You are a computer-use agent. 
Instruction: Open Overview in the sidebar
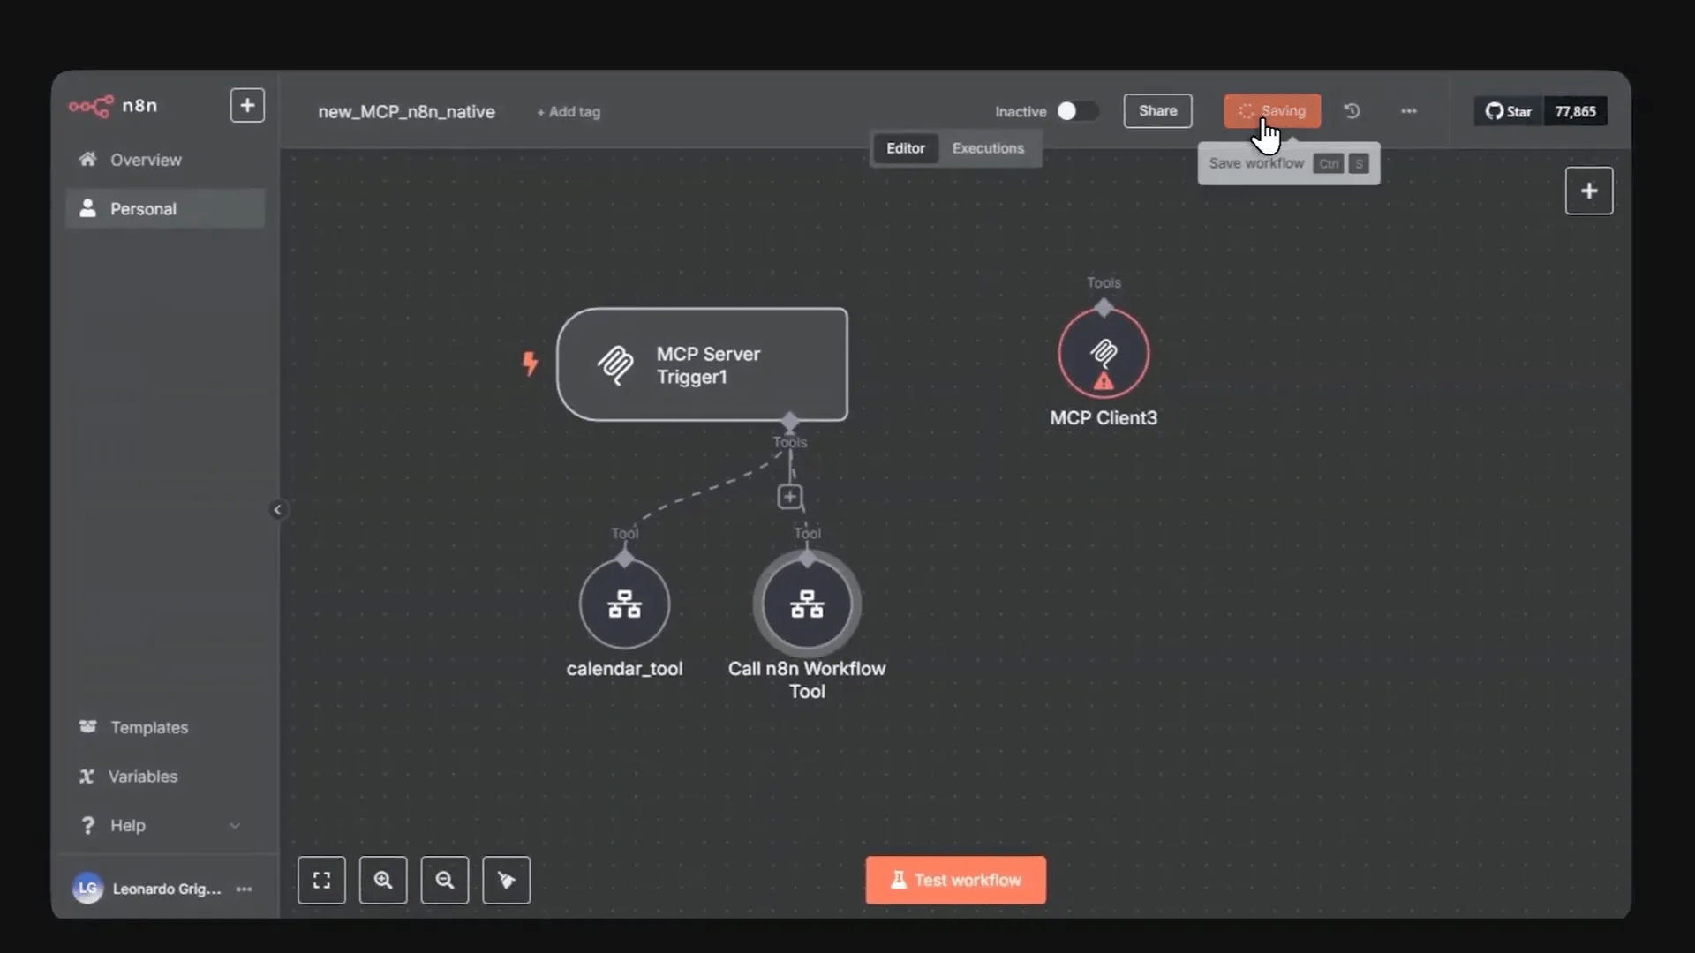[165, 160]
